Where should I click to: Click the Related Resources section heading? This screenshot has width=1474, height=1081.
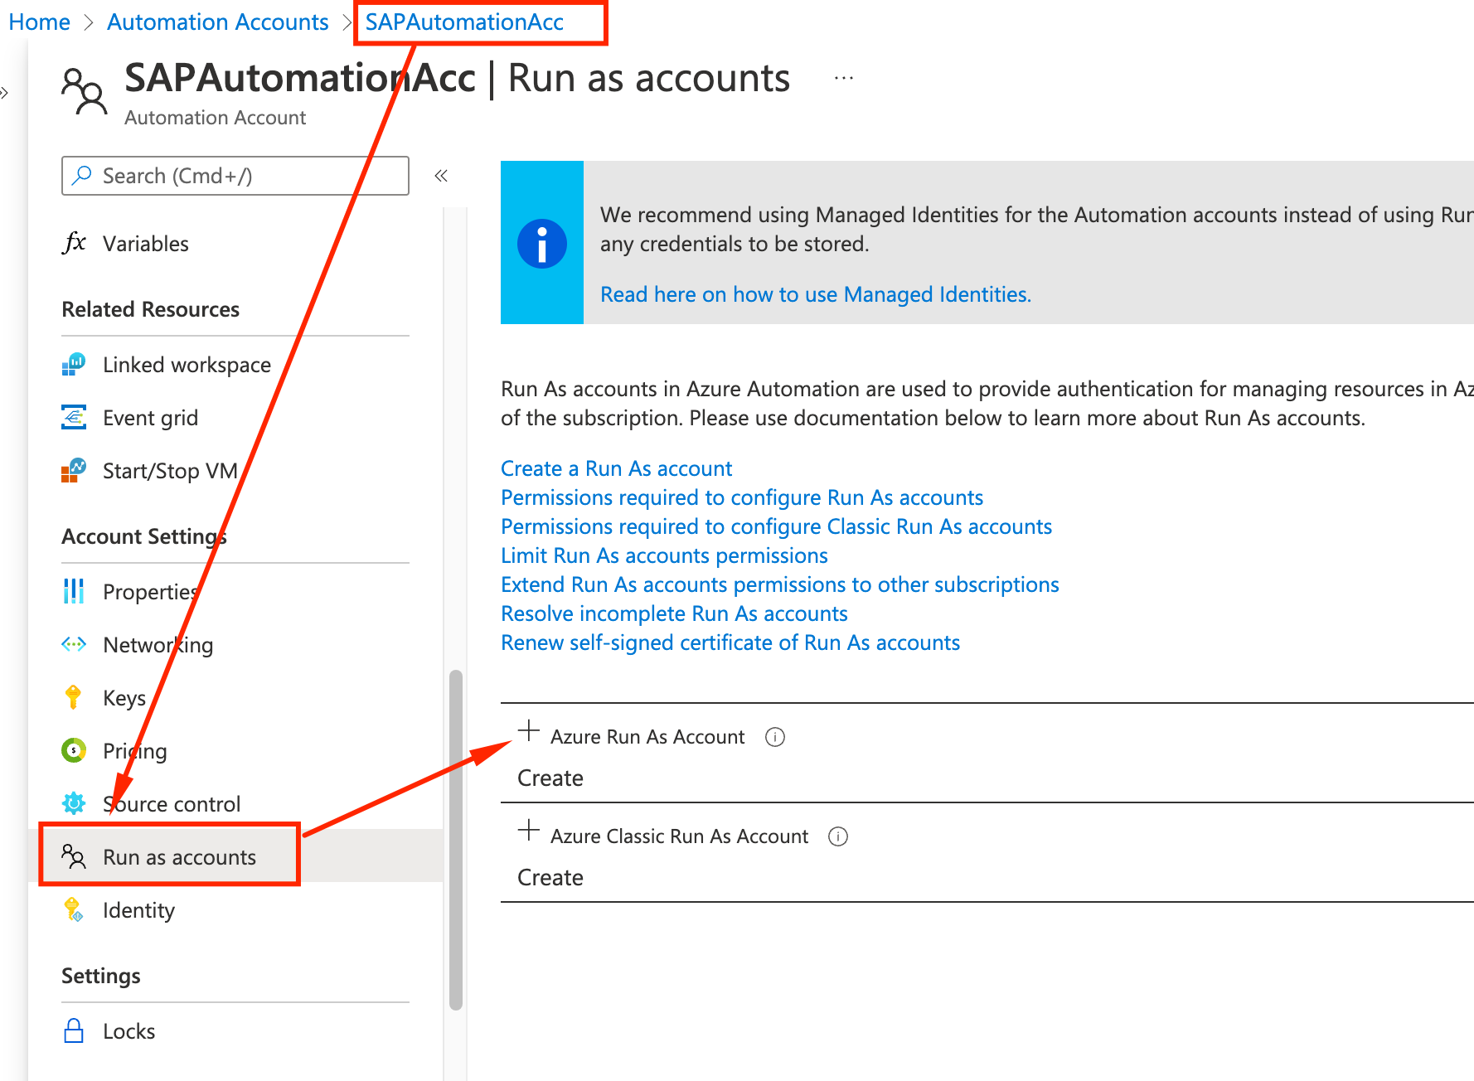pyautogui.click(x=150, y=309)
